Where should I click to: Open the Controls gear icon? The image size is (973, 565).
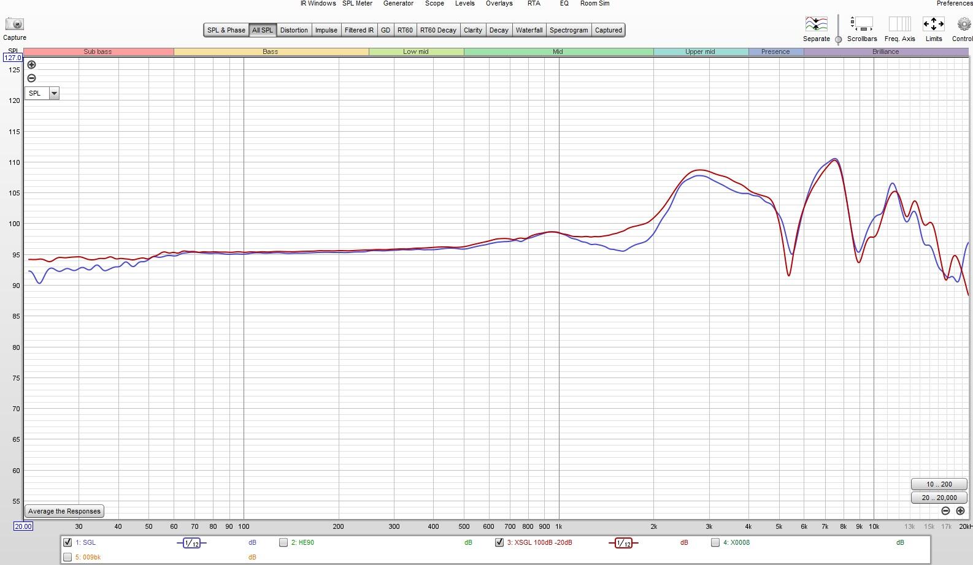963,24
